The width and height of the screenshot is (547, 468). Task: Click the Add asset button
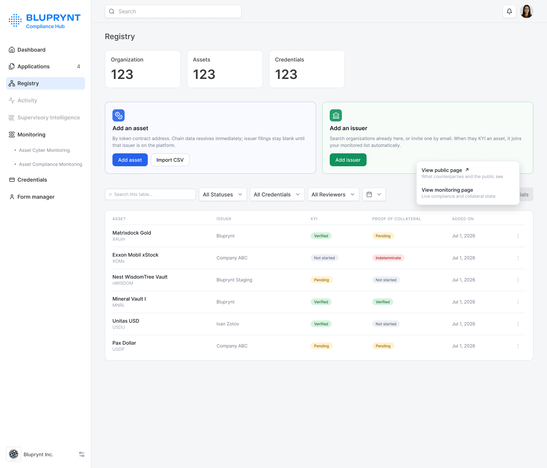(x=130, y=160)
